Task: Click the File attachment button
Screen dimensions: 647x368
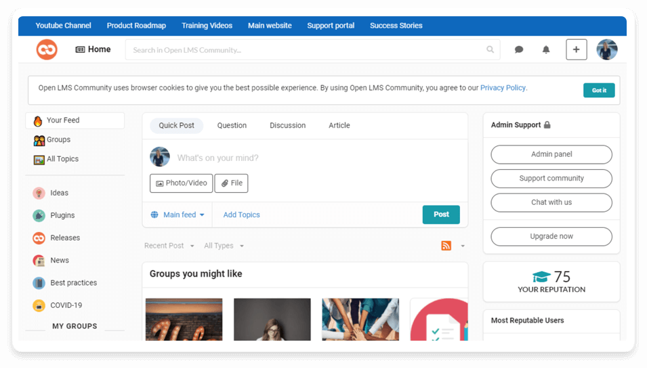Action: 231,183
